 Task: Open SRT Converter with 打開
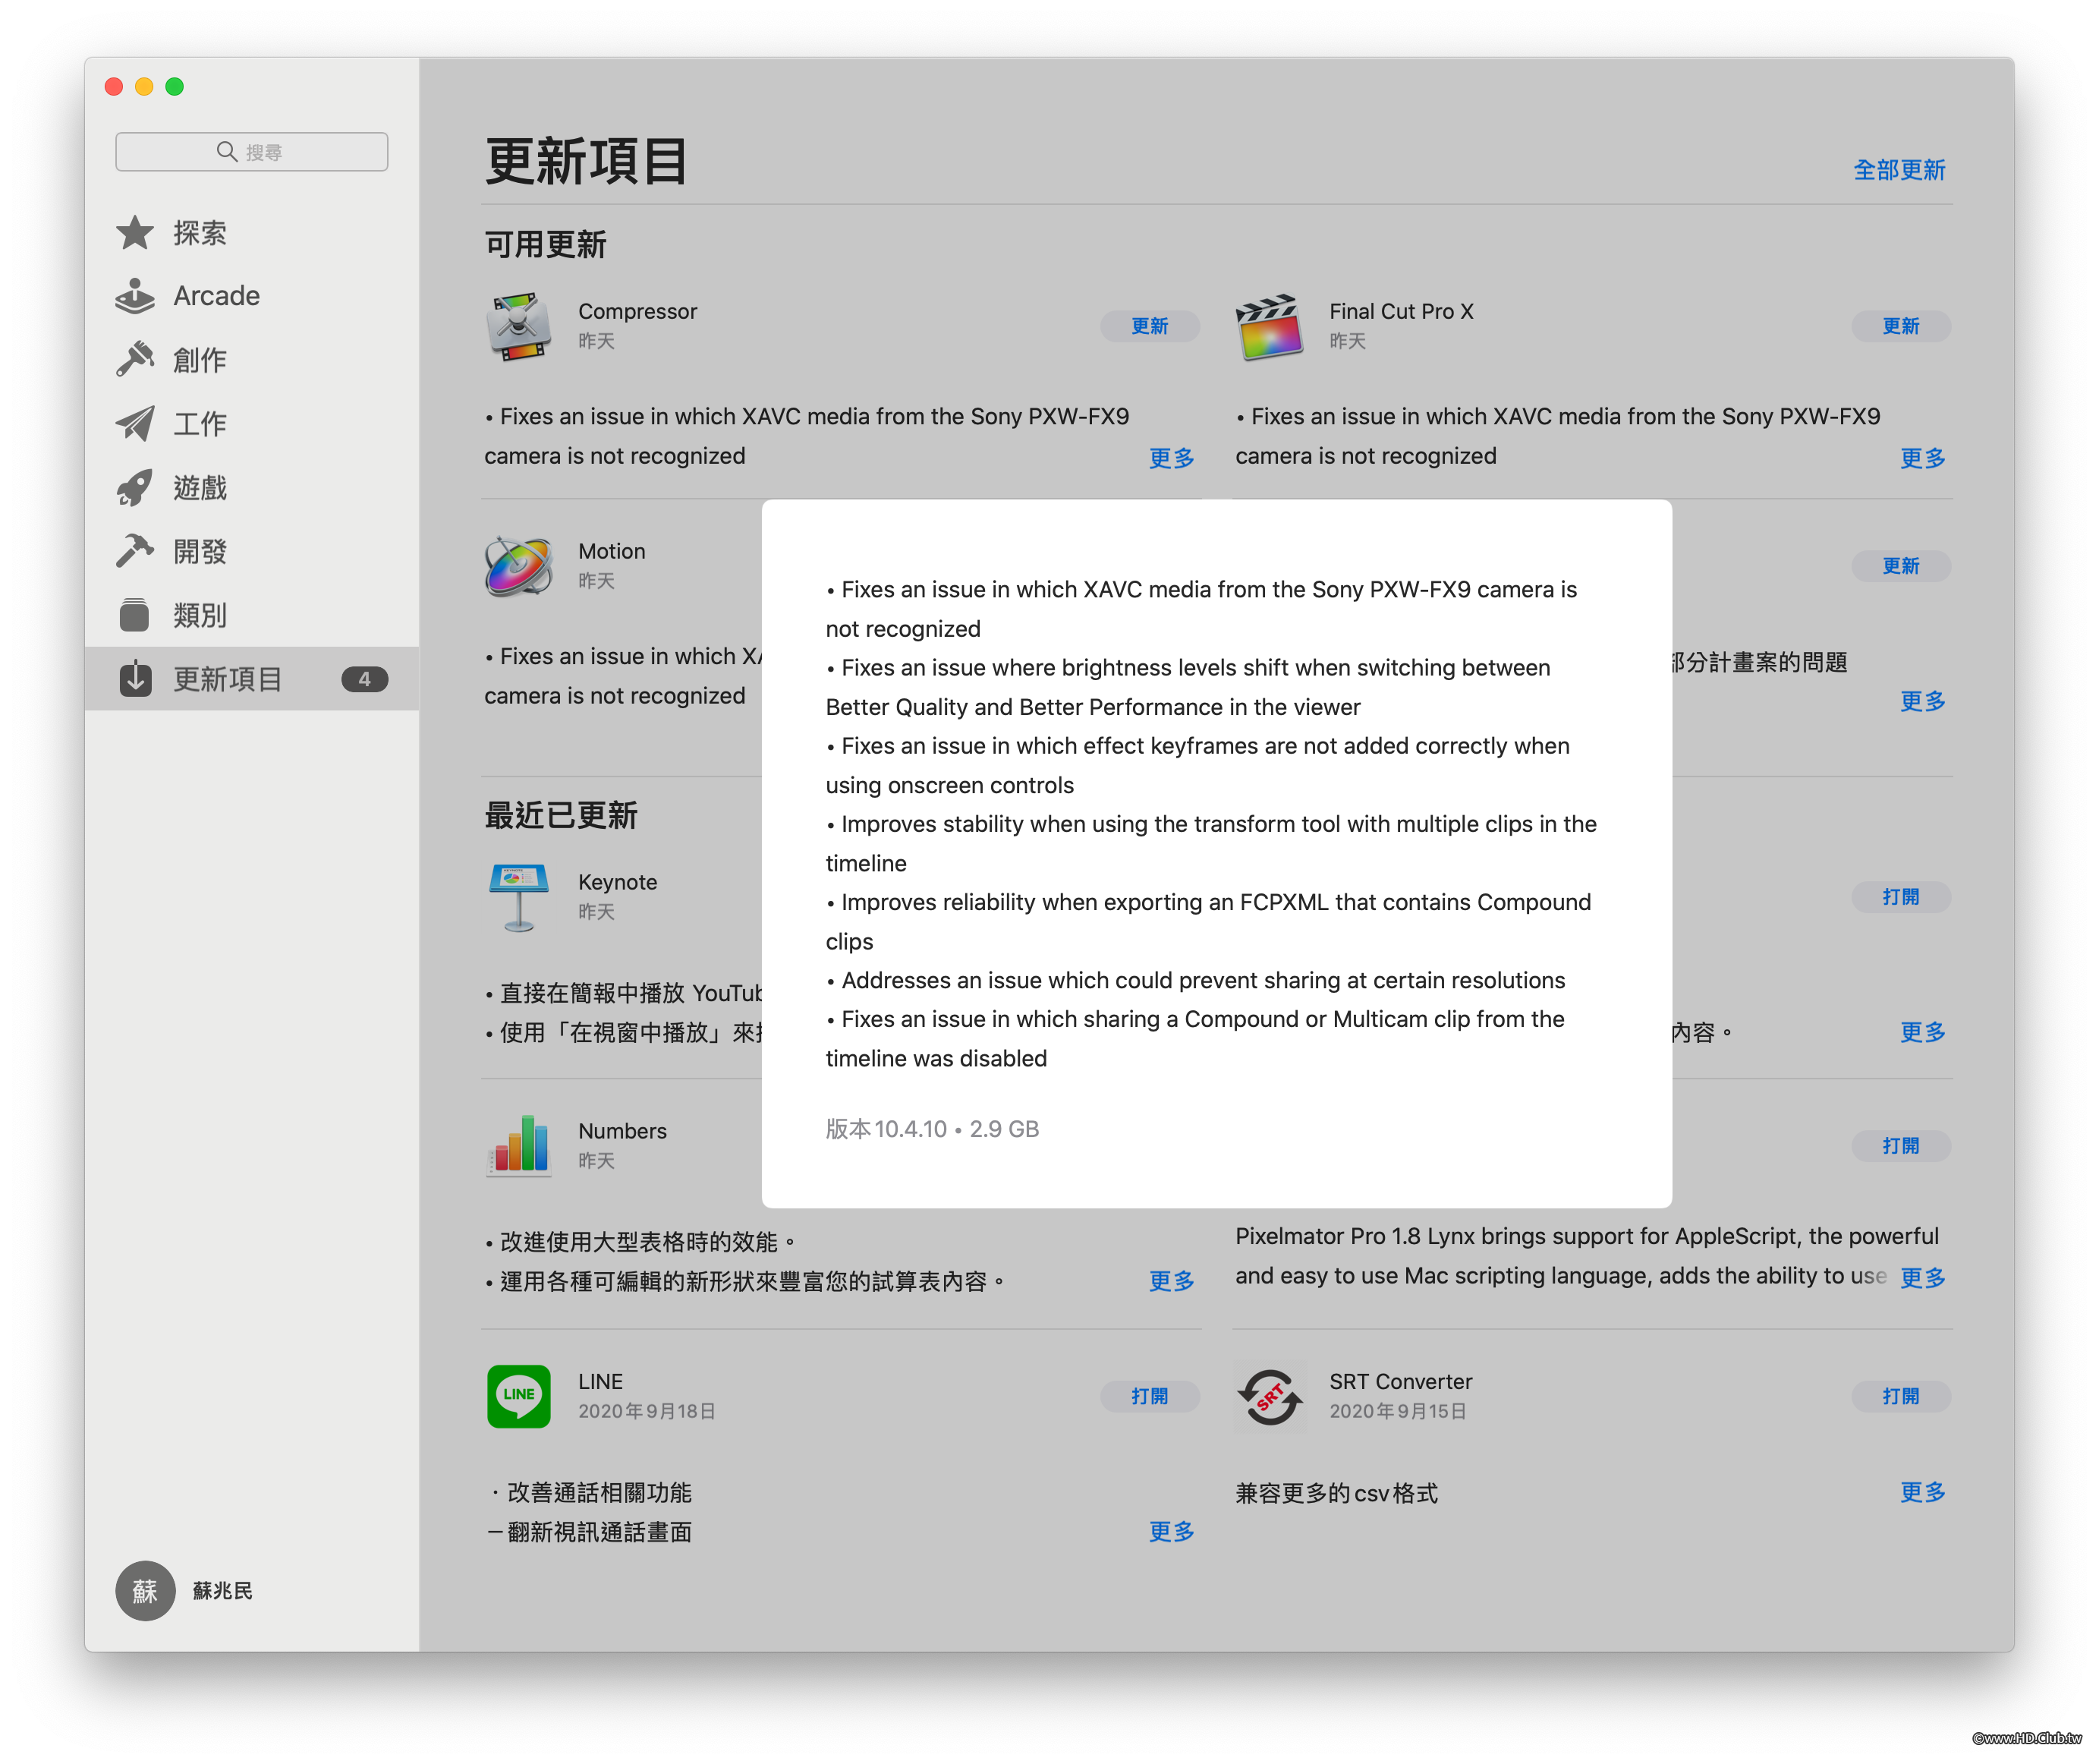click(x=1901, y=1396)
